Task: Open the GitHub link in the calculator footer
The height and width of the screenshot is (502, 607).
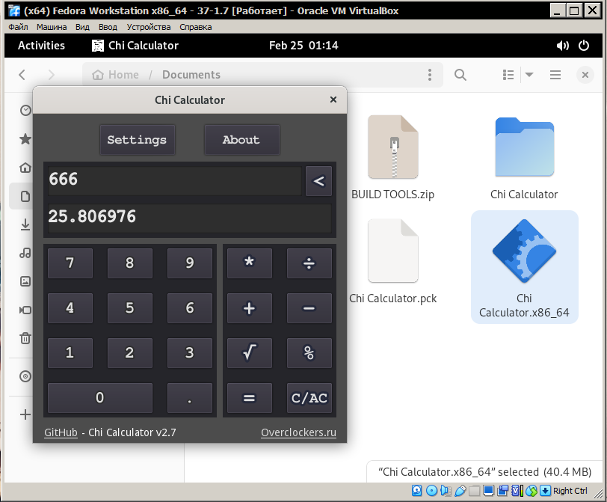Action: 61,432
